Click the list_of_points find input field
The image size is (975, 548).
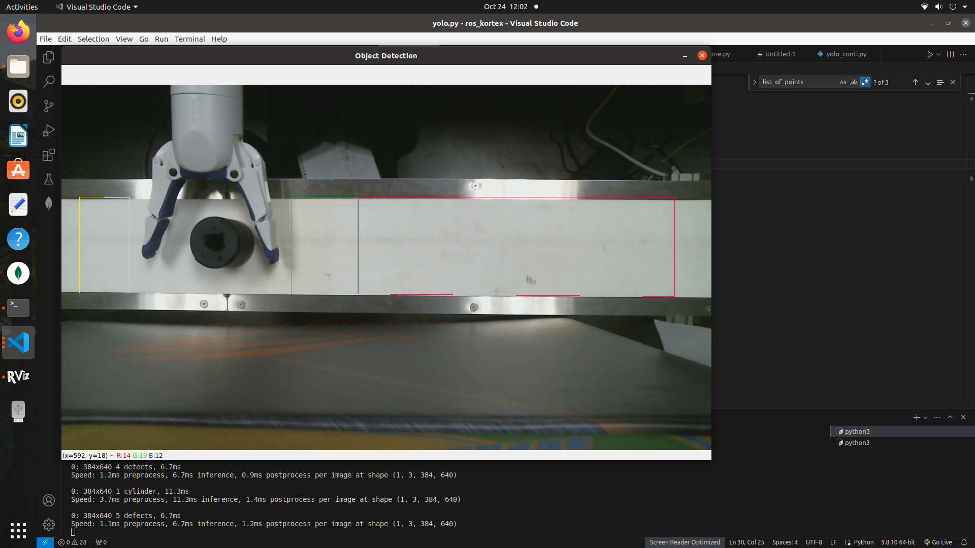click(x=797, y=82)
